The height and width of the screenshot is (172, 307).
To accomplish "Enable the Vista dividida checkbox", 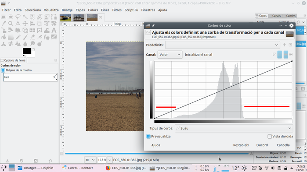I will [x=270, y=136].
